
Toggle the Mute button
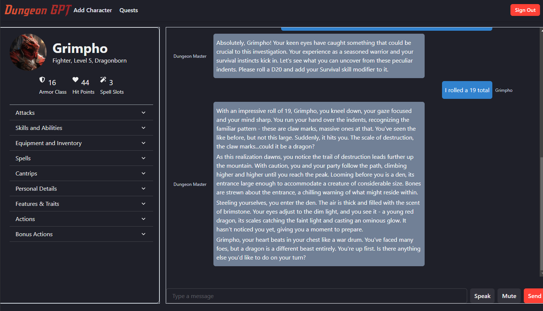tap(509, 296)
